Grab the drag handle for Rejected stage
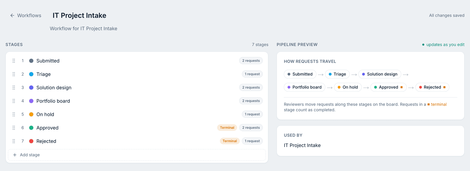The width and height of the screenshot is (470, 171). pos(14,141)
